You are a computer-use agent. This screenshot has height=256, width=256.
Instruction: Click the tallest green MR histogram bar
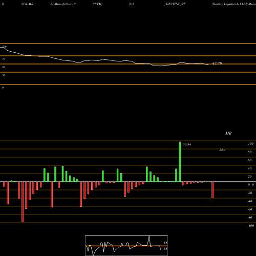point(180,162)
